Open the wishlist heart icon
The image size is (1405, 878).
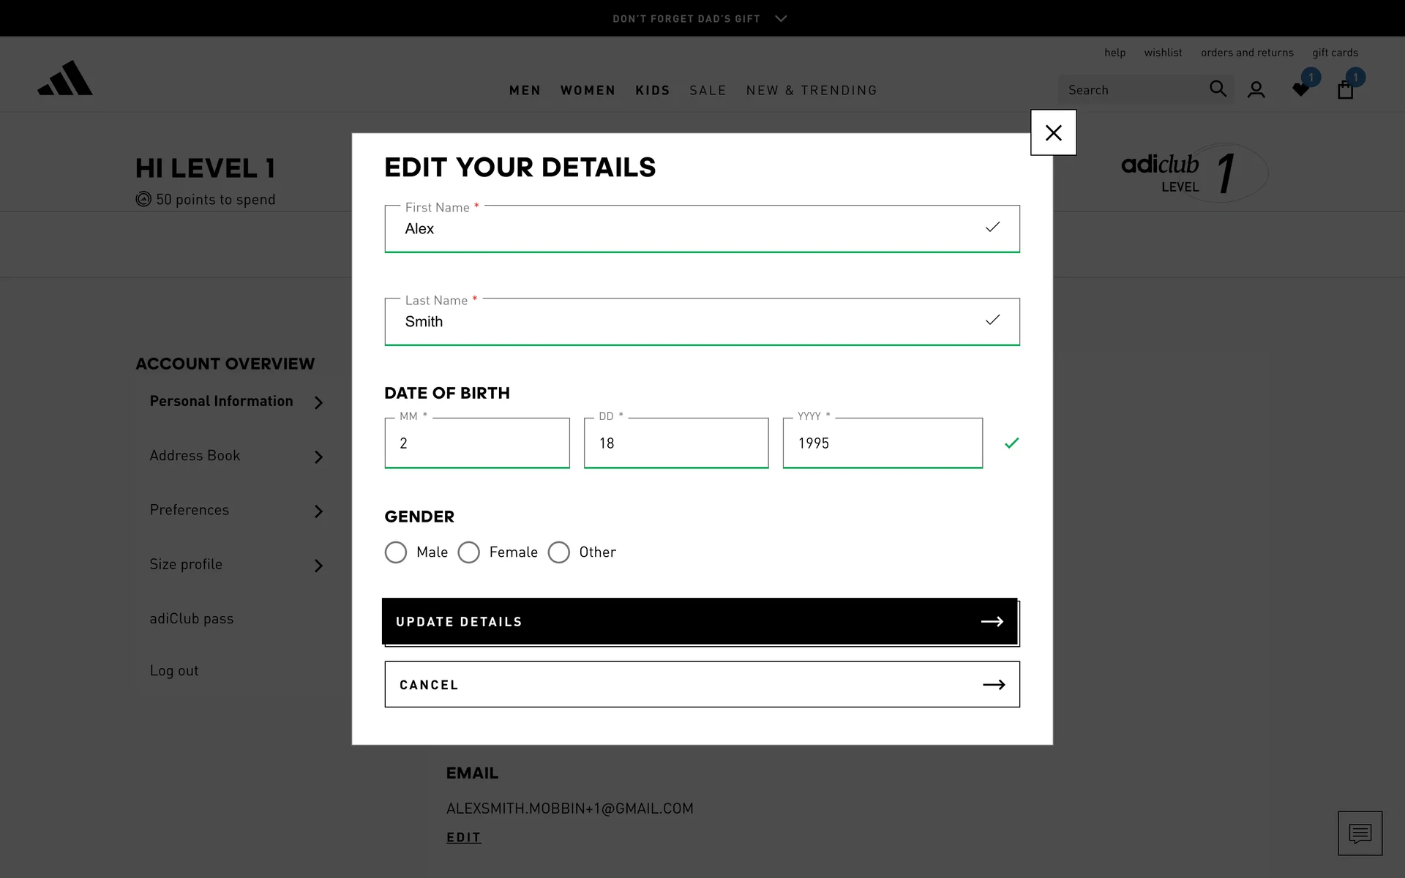(x=1301, y=90)
